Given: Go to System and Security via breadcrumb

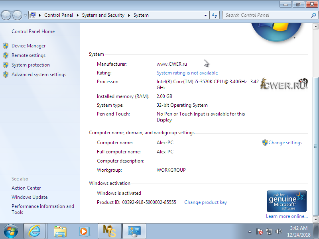Looking at the screenshot, I should coord(103,15).
